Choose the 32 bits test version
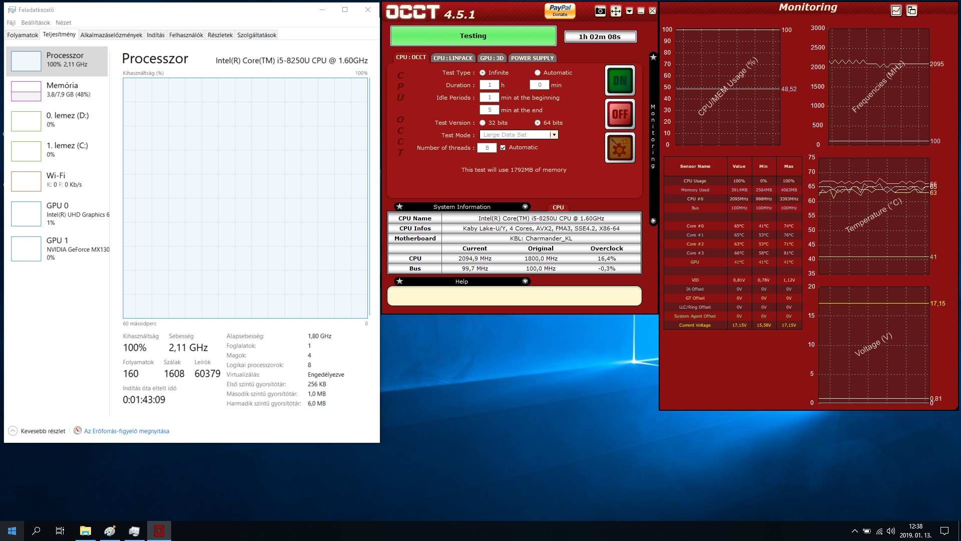Viewport: 961px width, 541px height. tap(483, 123)
